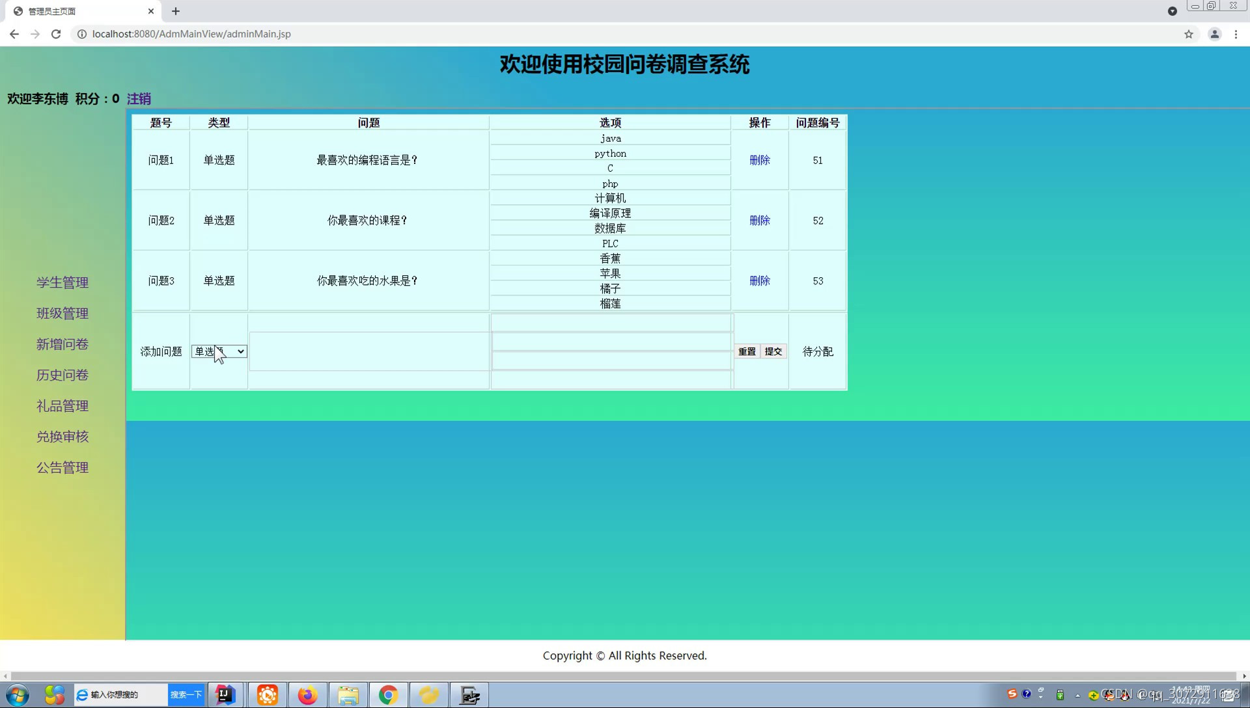Close the 管理员主页面 tab
The image size is (1250, 708).
(151, 11)
